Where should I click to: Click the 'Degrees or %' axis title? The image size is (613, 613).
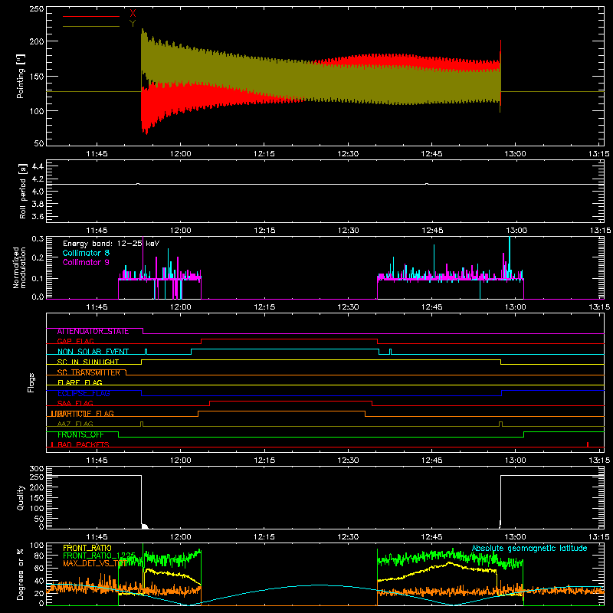click(21, 575)
